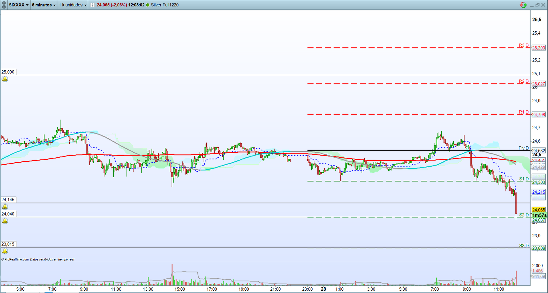Image resolution: width=548 pixels, height=293 pixels.
Task: Click the S2 D support label
Action: 524,215
